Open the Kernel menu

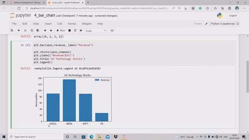coord(72,24)
